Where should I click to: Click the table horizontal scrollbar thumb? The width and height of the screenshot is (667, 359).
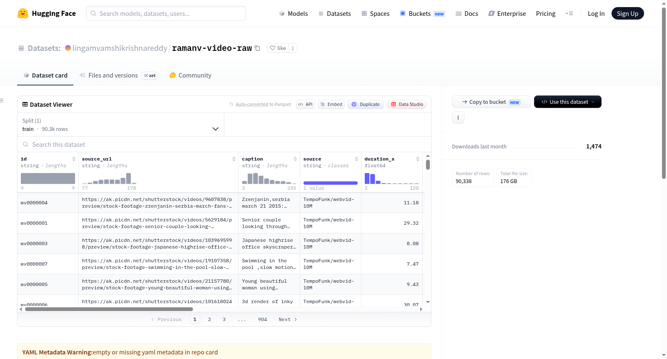(x=109, y=309)
